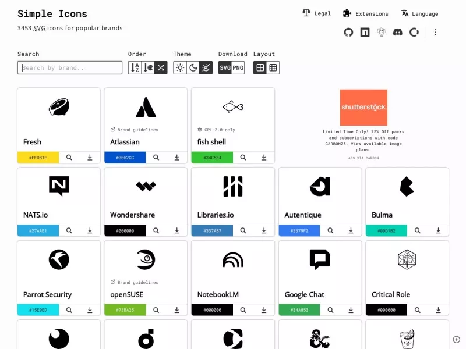Open the npm package icon
The width and height of the screenshot is (466, 349).
[x=365, y=32]
